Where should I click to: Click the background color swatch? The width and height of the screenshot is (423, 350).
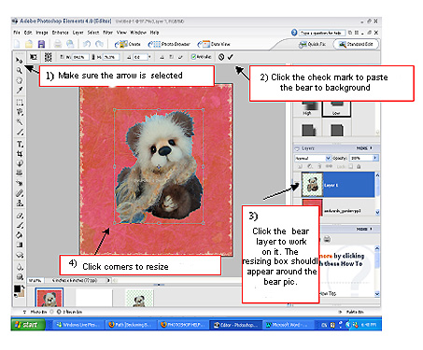tap(21, 293)
